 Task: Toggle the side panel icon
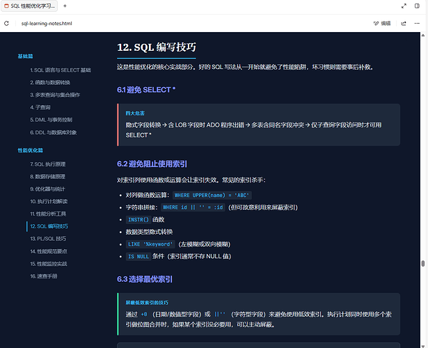click(417, 6)
